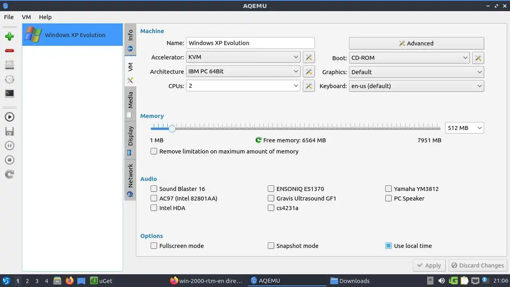Open the Boot dropdown showing CD-ROM

tap(409, 58)
